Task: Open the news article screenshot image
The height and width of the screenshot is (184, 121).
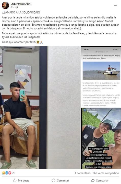Action: click(x=101, y=76)
